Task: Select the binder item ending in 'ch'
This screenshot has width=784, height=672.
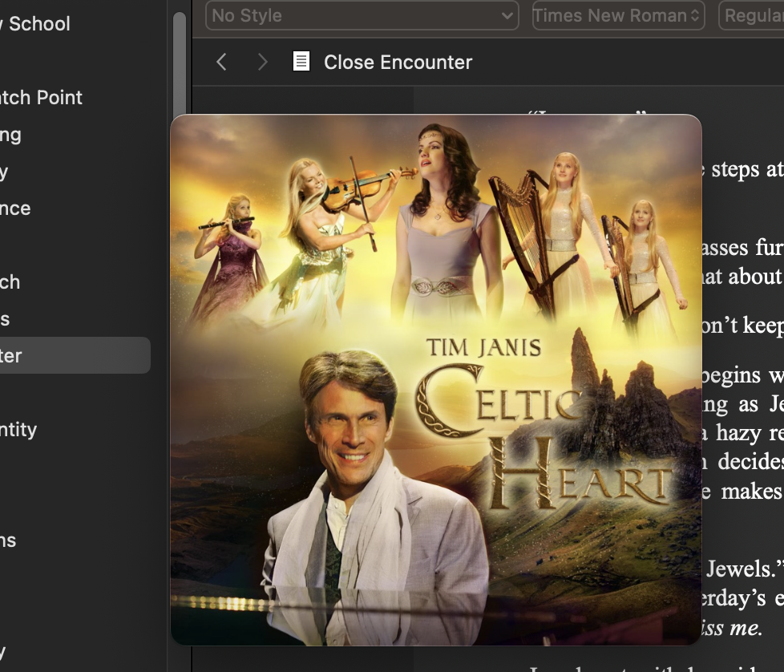Action: click(x=10, y=282)
